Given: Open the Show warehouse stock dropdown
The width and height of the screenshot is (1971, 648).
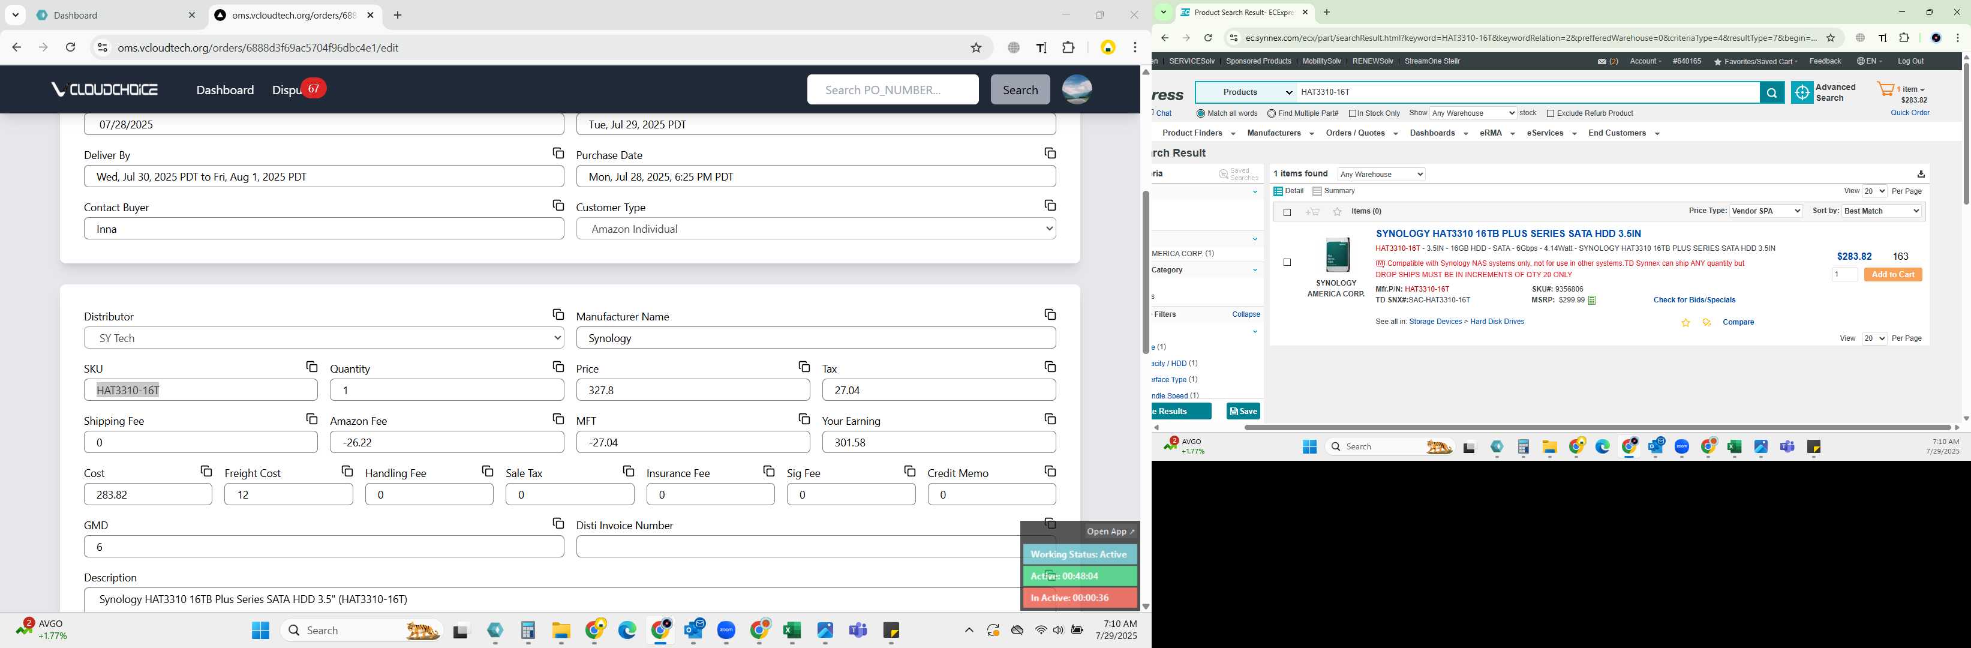Looking at the screenshot, I should [1473, 113].
